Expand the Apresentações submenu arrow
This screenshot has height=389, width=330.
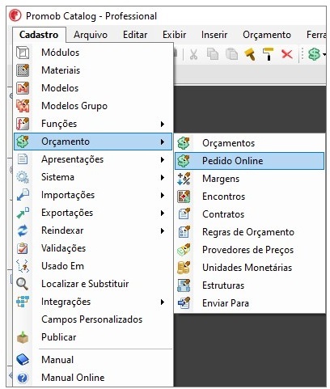coord(163,159)
